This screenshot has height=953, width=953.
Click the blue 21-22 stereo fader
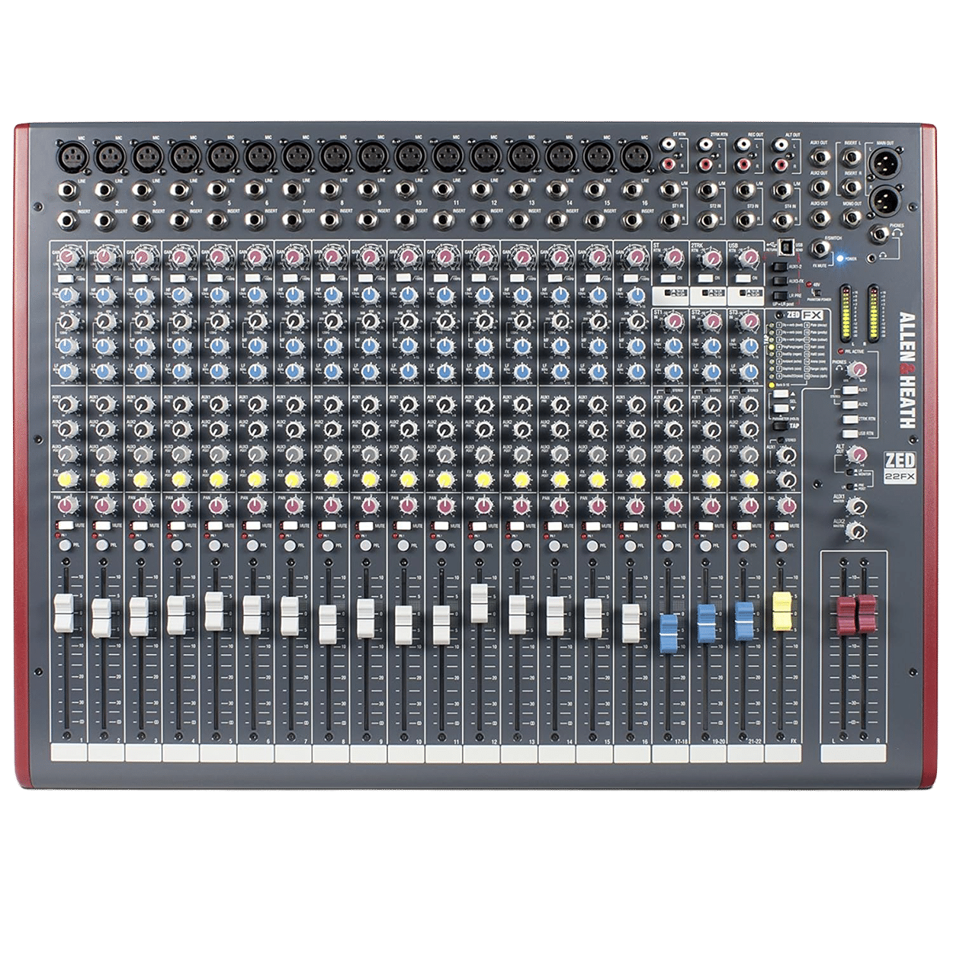tap(744, 621)
